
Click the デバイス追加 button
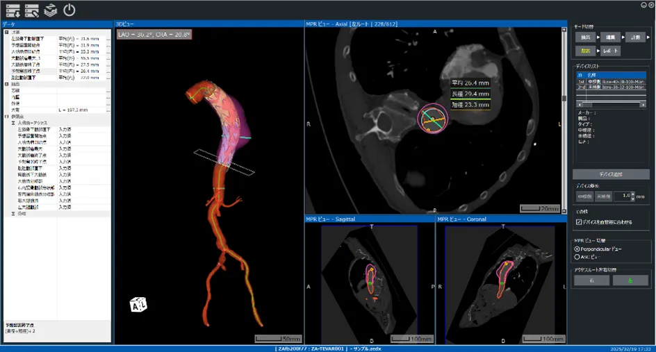(611, 174)
